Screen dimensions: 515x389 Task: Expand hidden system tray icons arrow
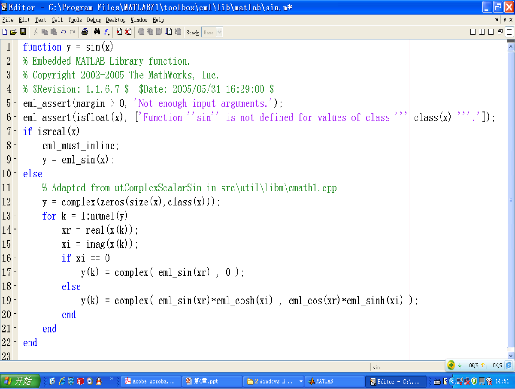click(x=452, y=381)
